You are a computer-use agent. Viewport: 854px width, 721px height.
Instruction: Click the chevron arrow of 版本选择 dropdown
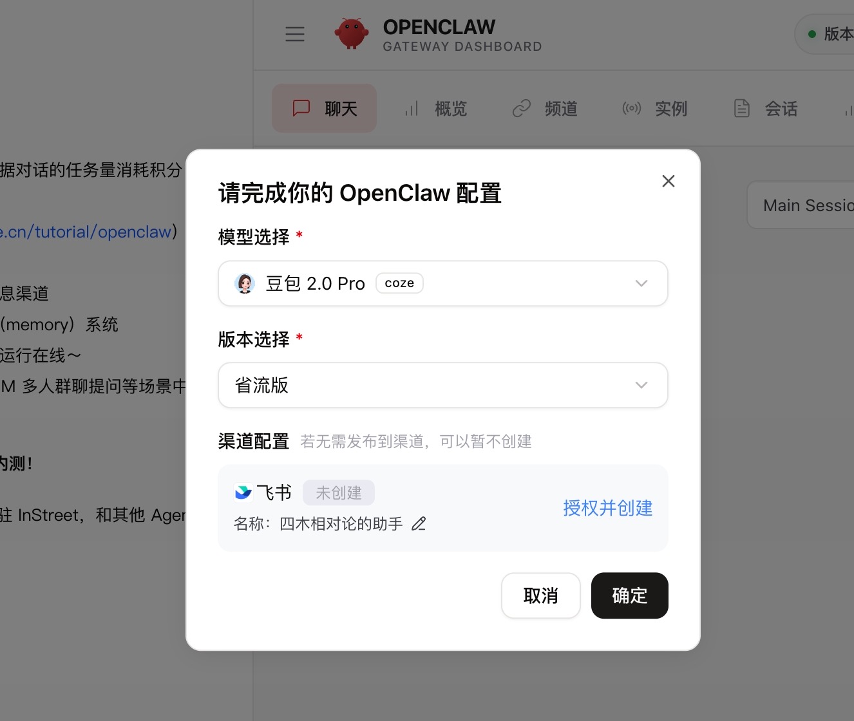click(x=641, y=385)
